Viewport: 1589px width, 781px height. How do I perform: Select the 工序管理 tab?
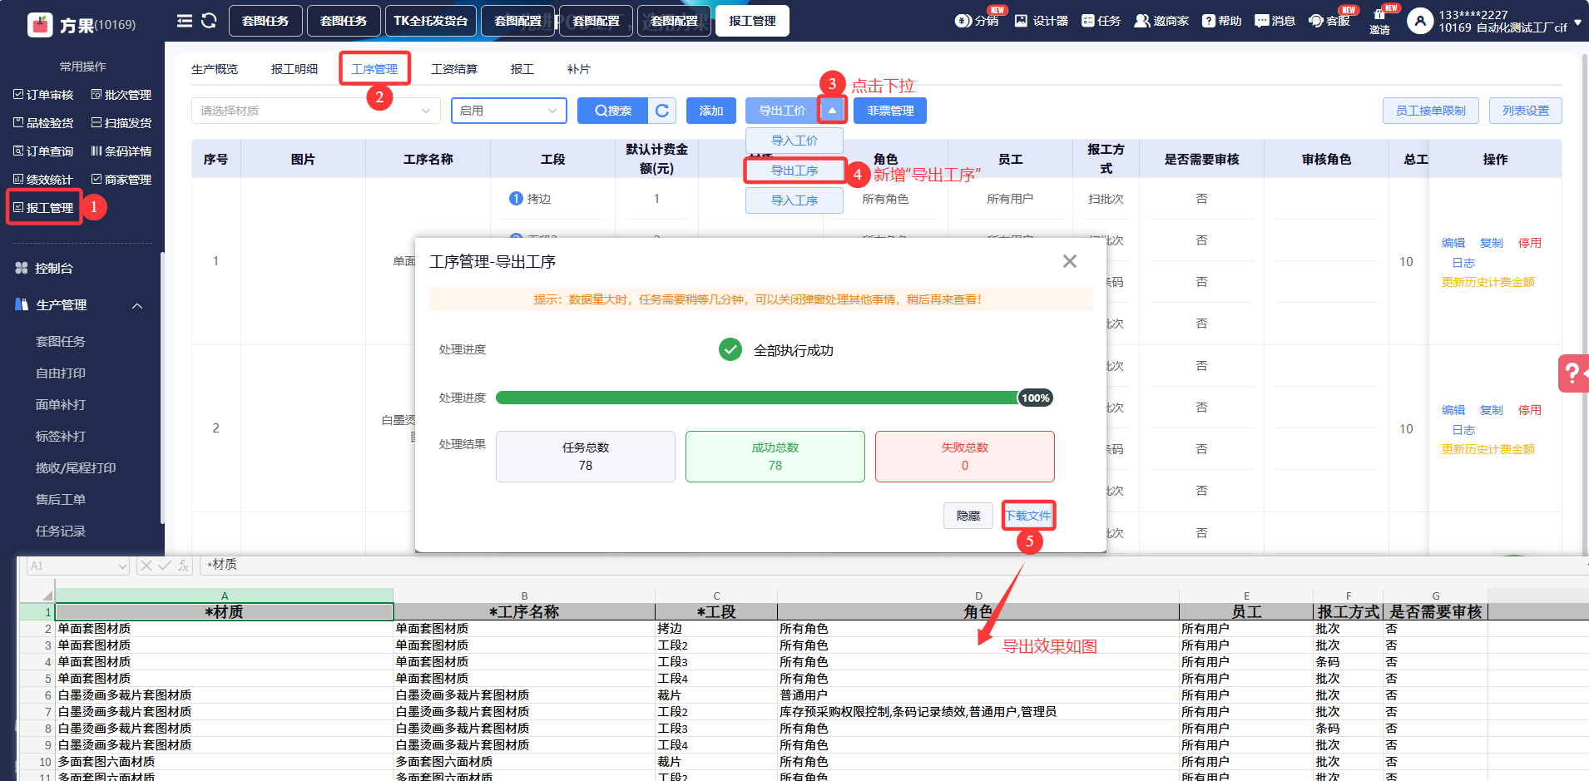coord(374,69)
